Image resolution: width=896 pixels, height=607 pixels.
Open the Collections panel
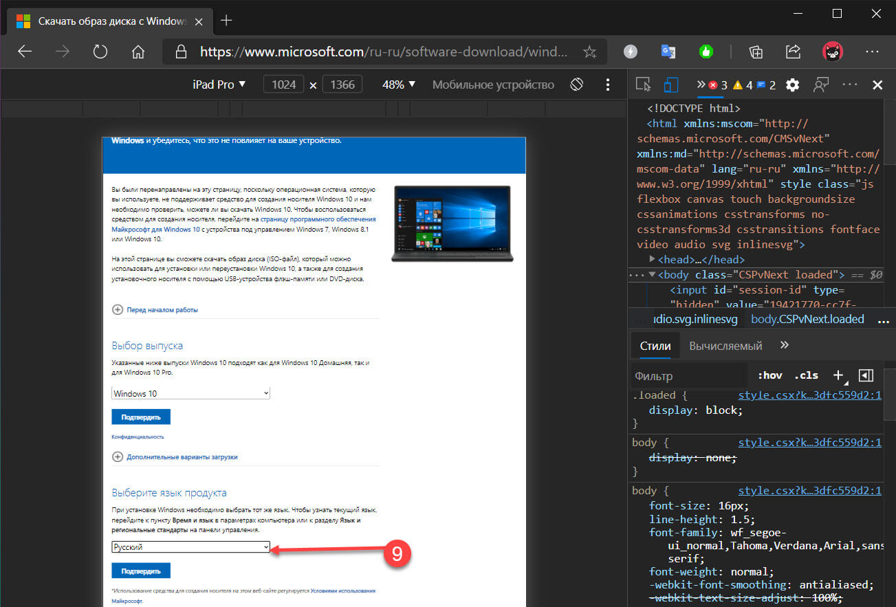pyautogui.click(x=756, y=52)
